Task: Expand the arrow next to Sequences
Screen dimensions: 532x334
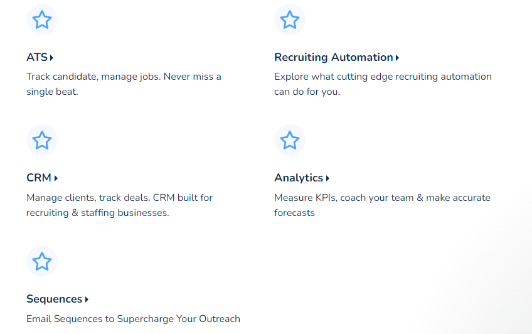Action: [x=87, y=299]
